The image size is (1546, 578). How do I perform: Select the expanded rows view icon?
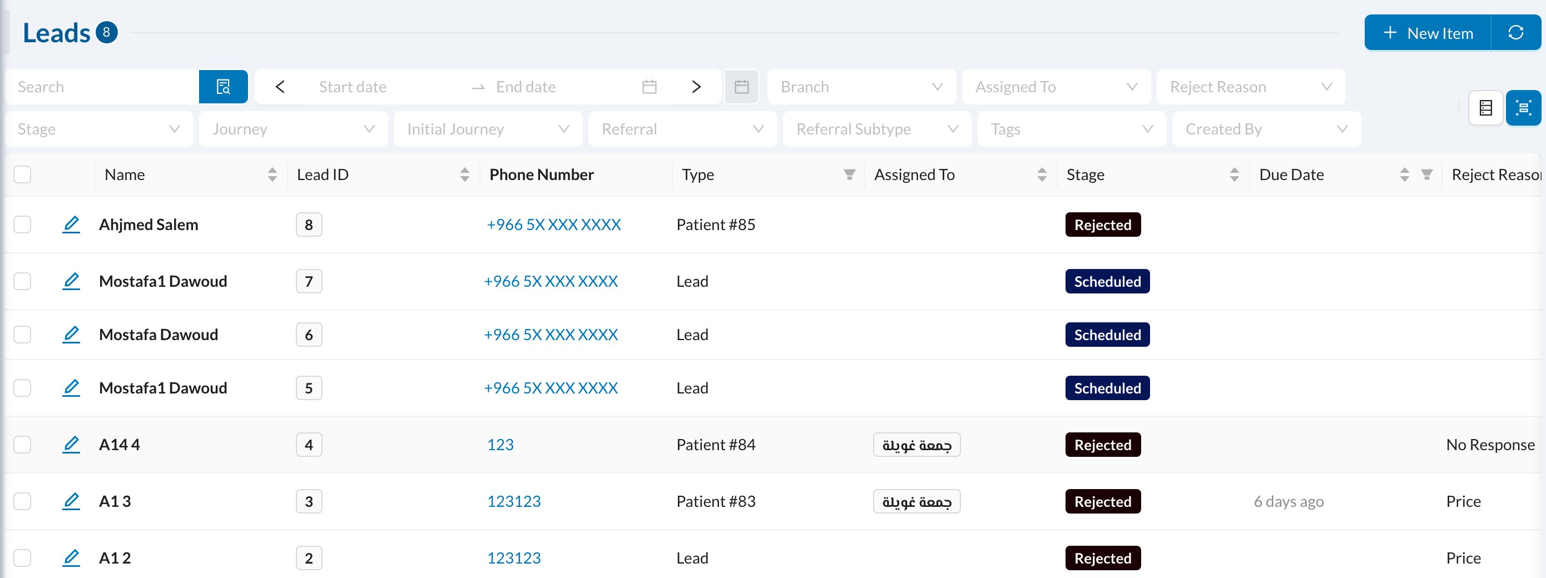pyautogui.click(x=1523, y=108)
